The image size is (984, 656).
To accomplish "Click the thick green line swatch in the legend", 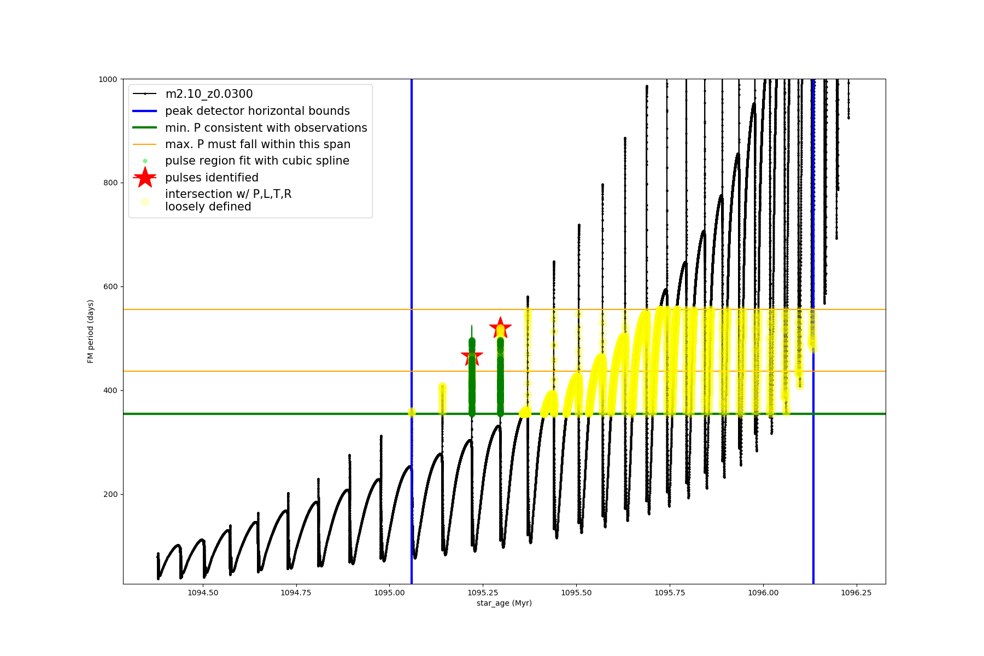I will (145, 127).
